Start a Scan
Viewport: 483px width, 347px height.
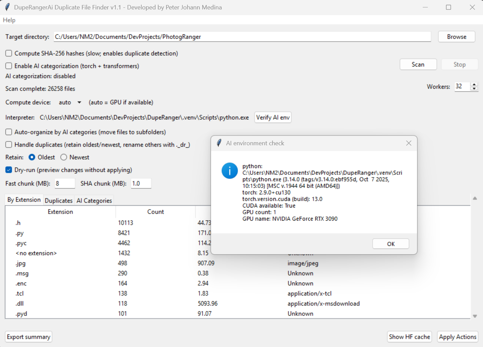point(418,64)
